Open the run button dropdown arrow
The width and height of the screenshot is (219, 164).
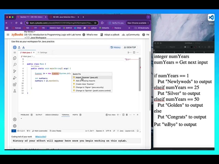pos(131,53)
